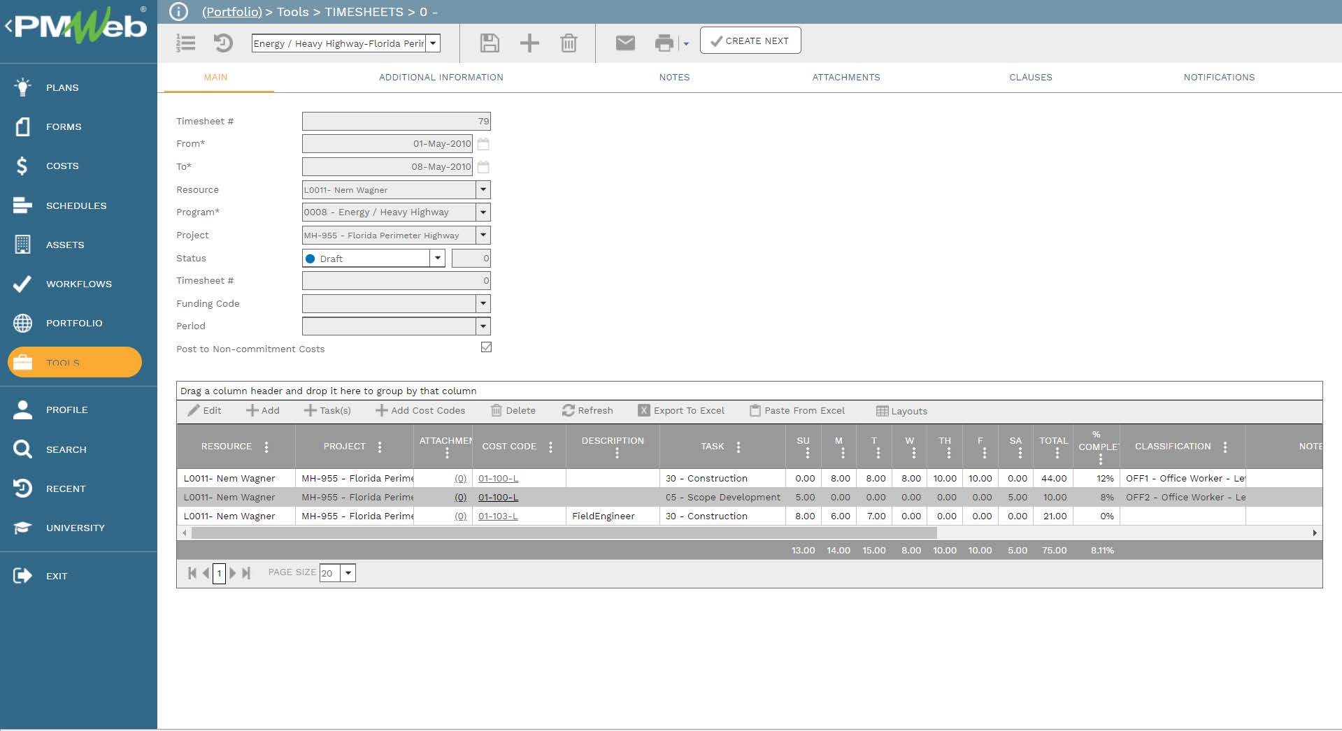Screen dimensions: 1342x731
Task: Open Cost Code column options menu
Action: [x=550, y=447]
